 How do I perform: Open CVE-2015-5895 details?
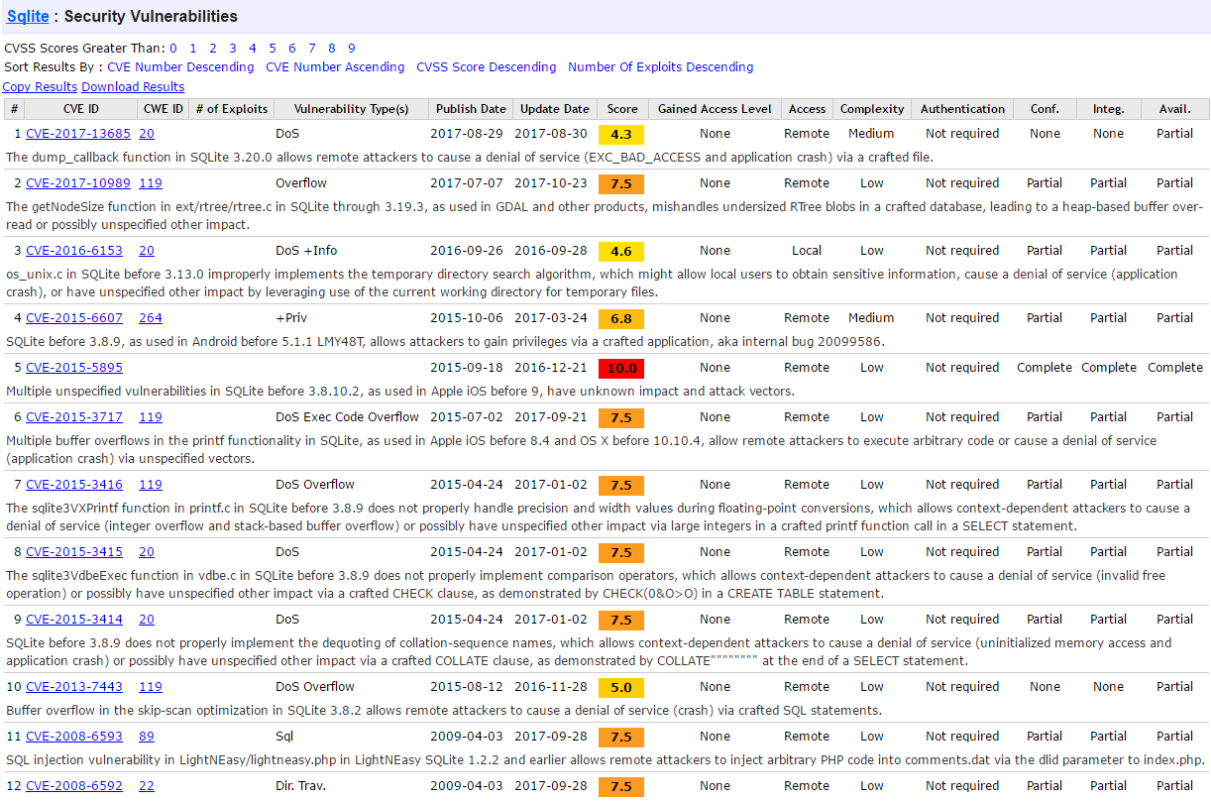(74, 368)
